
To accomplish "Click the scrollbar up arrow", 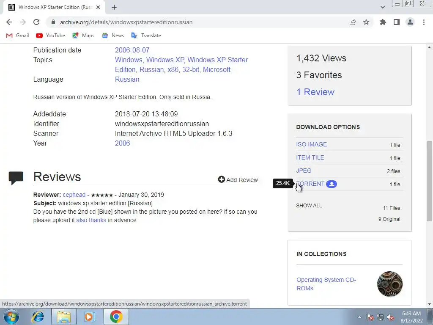I will pos(429,47).
